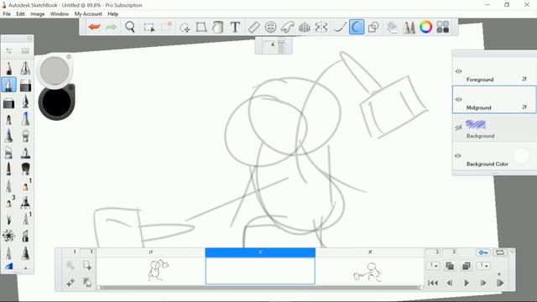Open the Edit menu
This screenshot has width=537, height=302.
[20, 14]
